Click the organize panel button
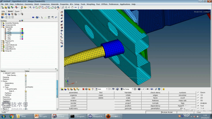This screenshot has height=119, width=212. pos(73,95)
